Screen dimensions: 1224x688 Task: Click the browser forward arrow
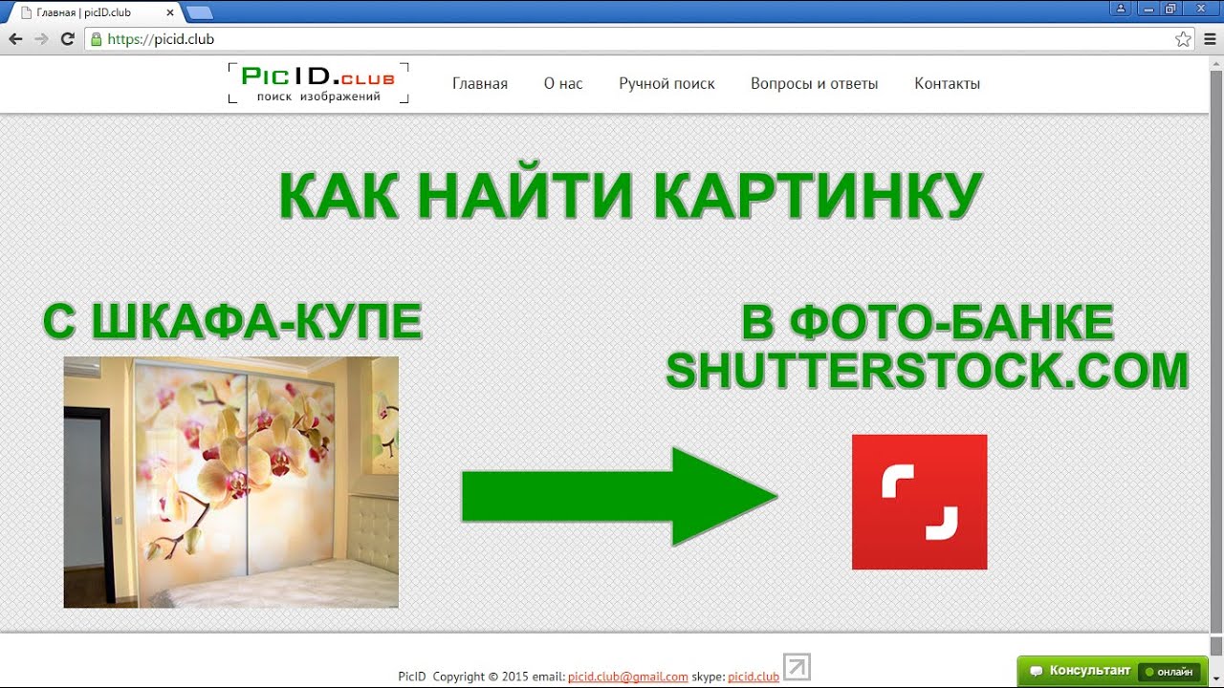[41, 39]
